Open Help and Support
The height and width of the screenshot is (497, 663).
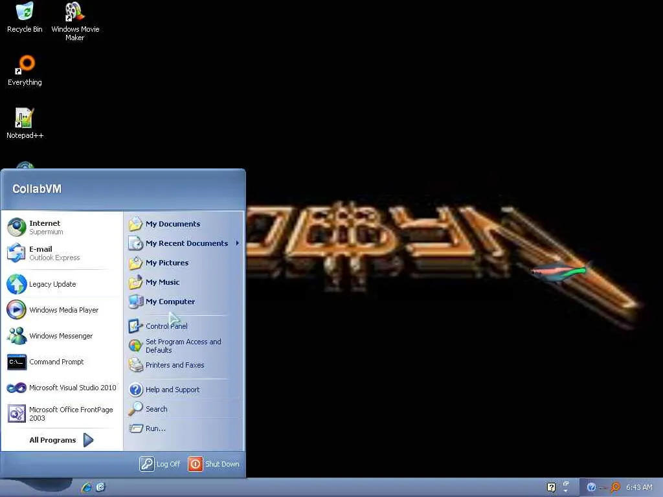click(x=185, y=390)
